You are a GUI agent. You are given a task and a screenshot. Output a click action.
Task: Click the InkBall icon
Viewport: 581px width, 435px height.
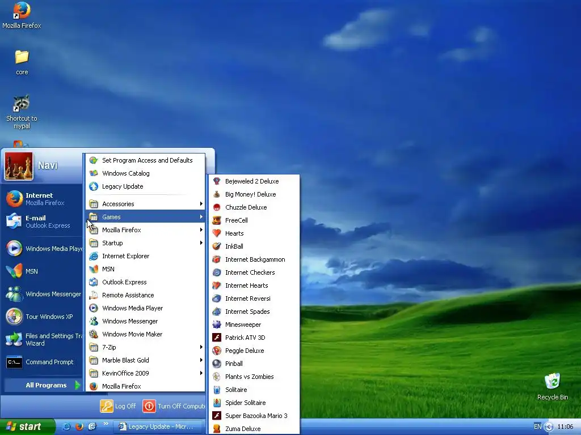[x=217, y=246]
